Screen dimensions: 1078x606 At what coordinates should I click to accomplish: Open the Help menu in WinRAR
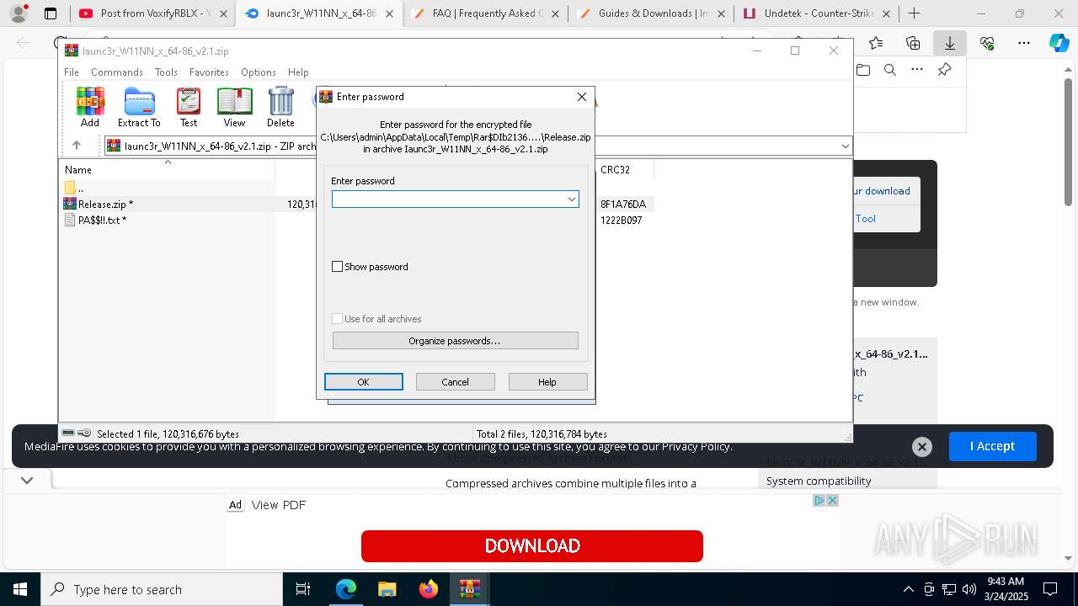(298, 72)
